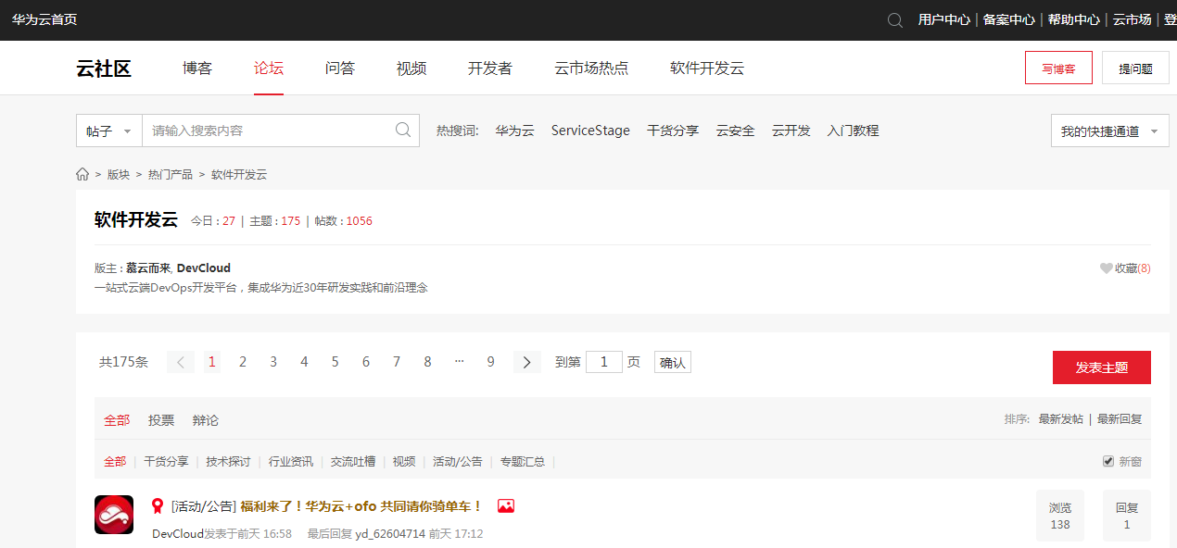This screenshot has width=1177, height=548.
Task: Go to page 2
Action: click(x=243, y=362)
